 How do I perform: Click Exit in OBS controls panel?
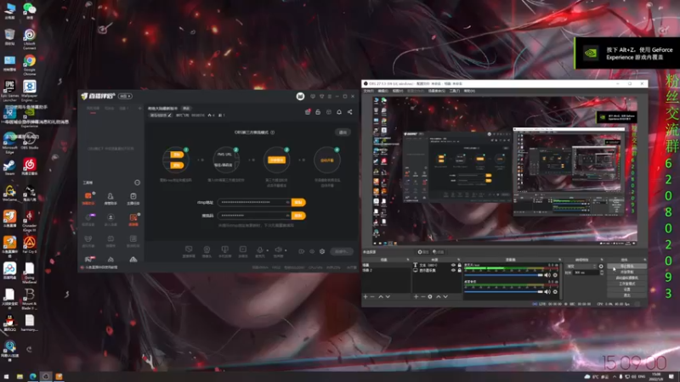626,295
